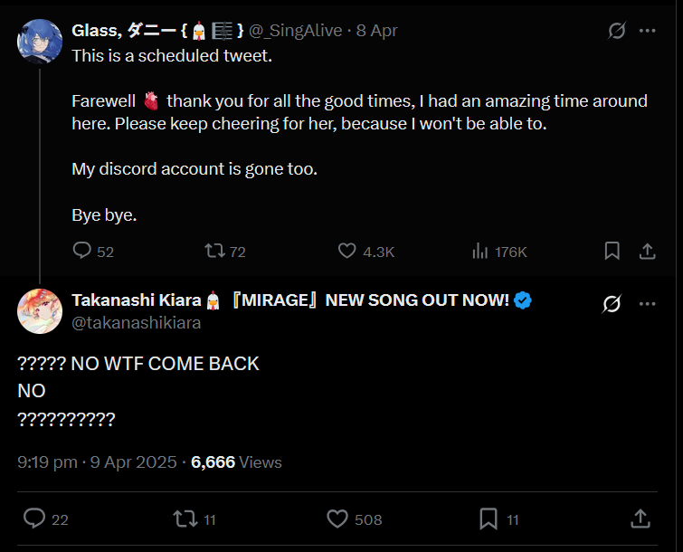Share Takanashi Kiara's tweet
This screenshot has height=552, width=683.
point(640,519)
